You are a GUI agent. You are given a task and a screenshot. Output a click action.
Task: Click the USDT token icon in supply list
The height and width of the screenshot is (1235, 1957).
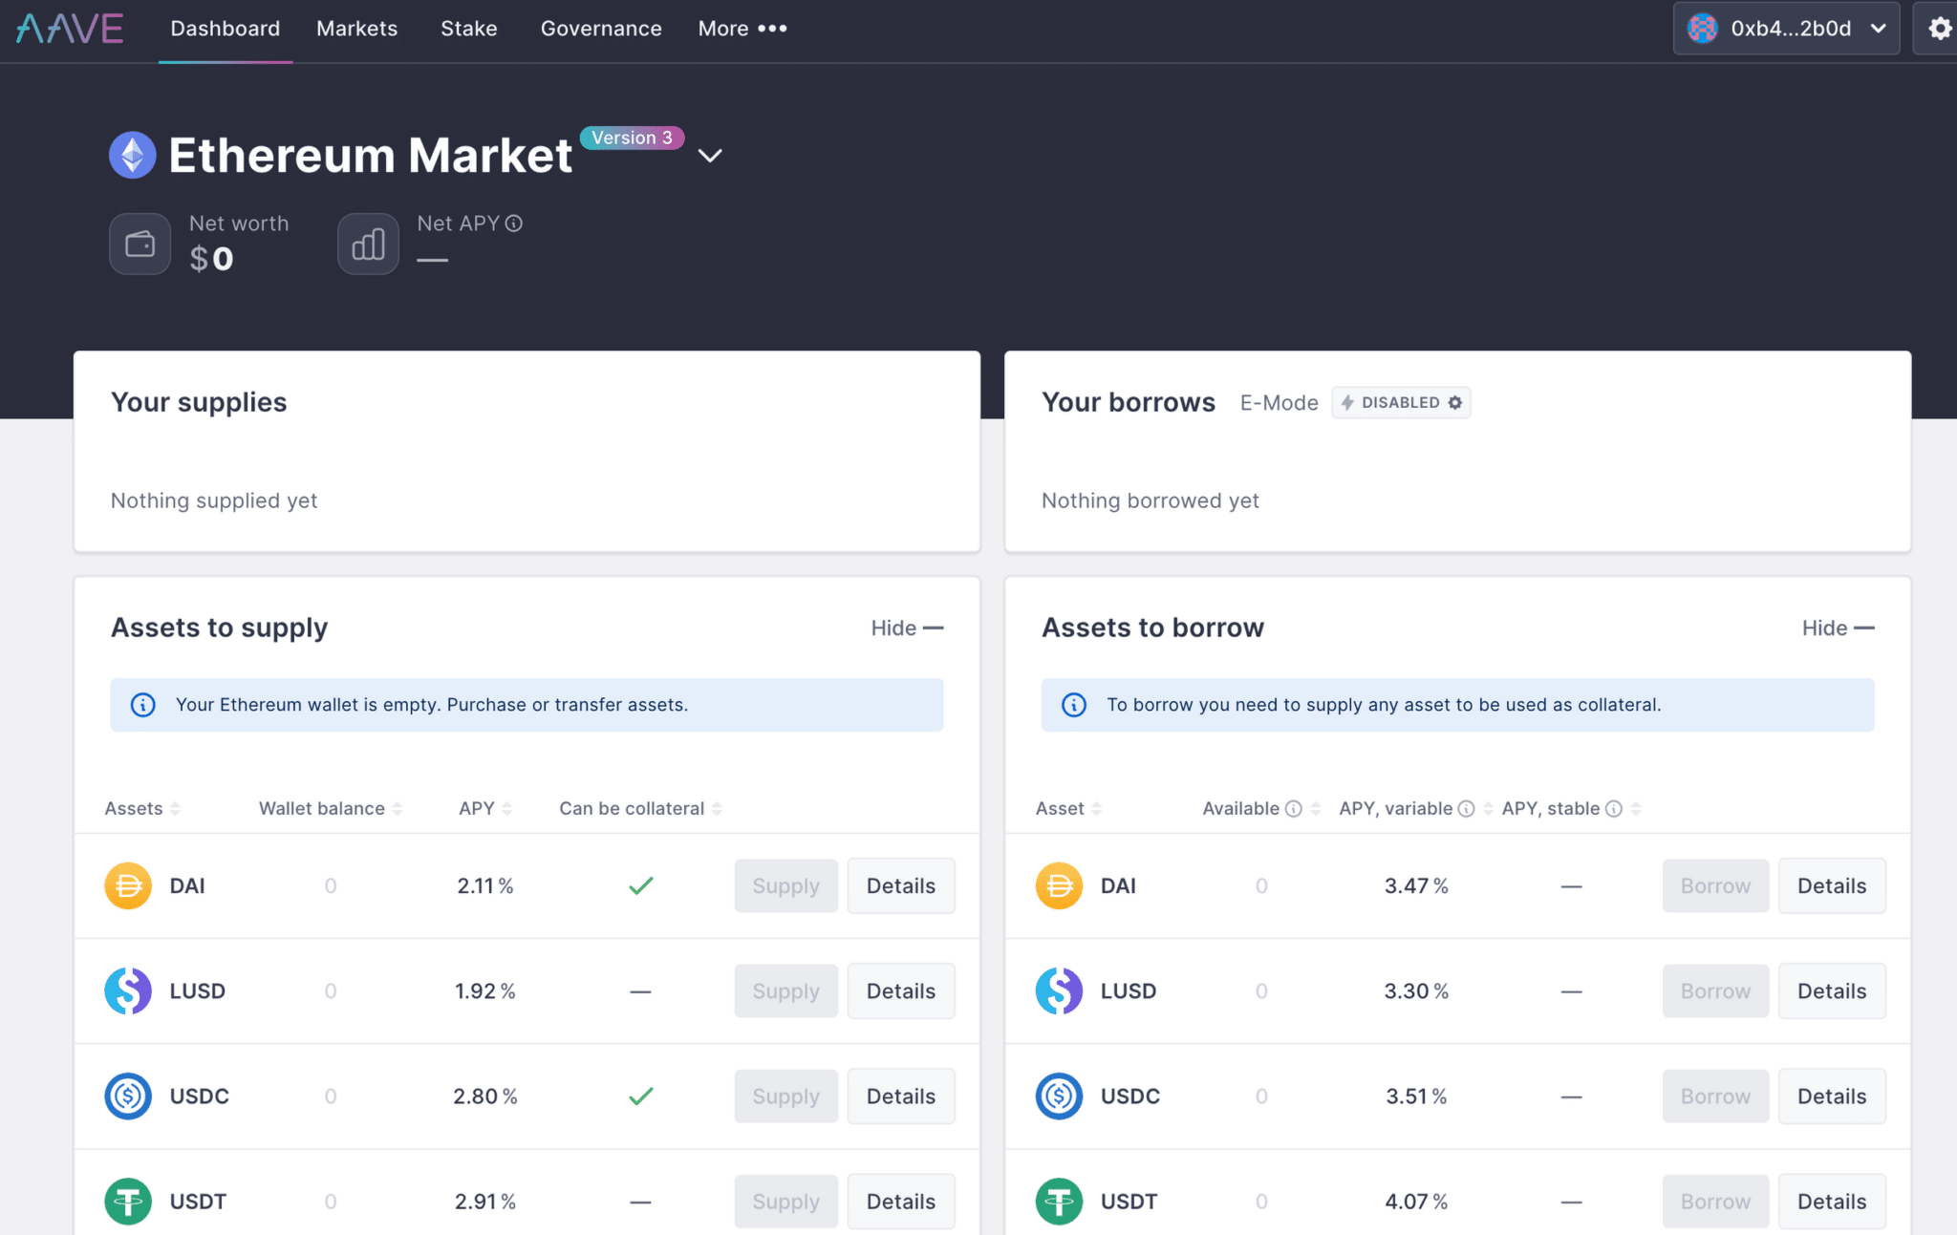128,1201
